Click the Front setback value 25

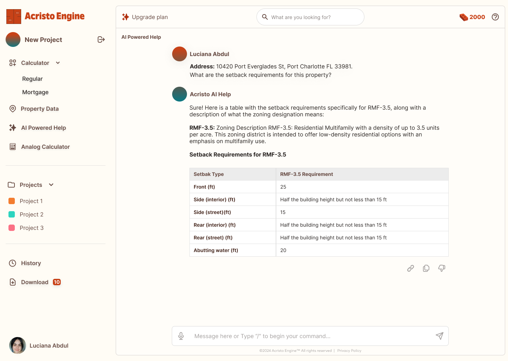tap(283, 187)
